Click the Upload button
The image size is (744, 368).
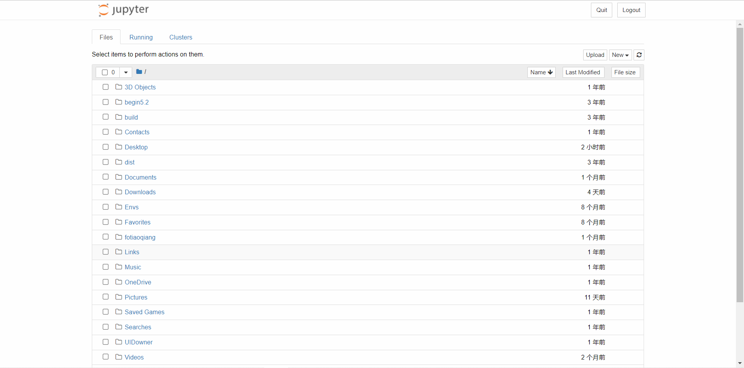595,55
